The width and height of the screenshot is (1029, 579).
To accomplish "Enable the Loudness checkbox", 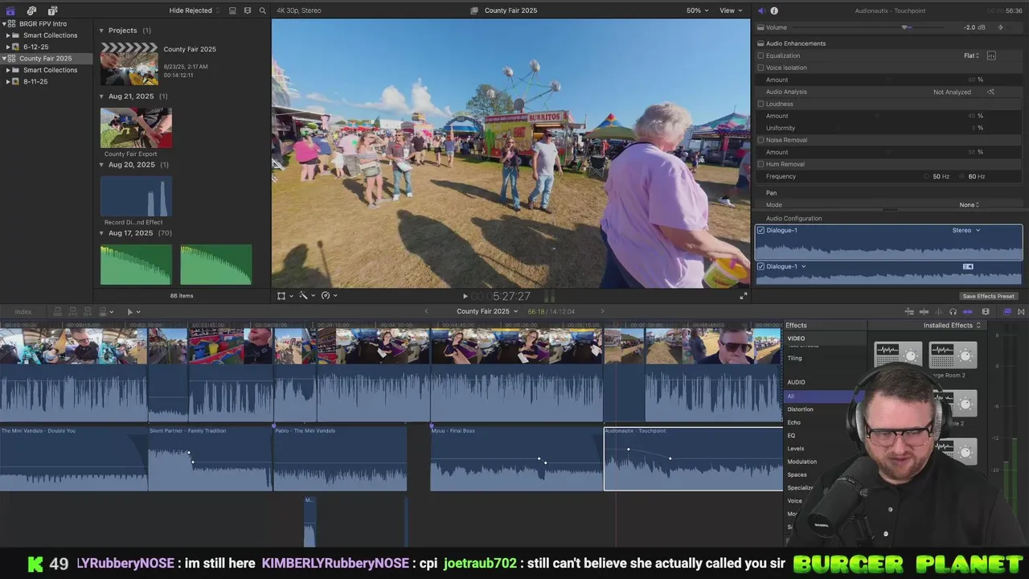I will (x=760, y=104).
